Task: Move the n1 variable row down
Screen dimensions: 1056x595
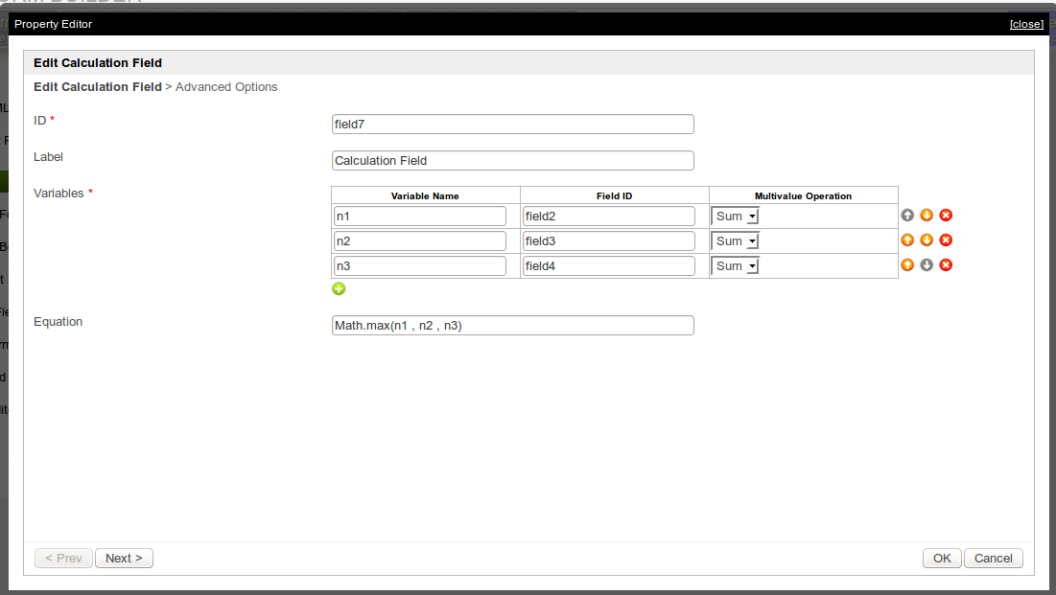Action: click(927, 216)
